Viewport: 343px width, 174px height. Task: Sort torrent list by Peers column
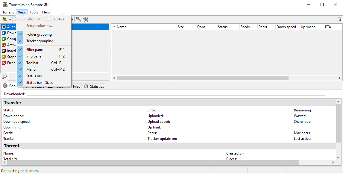266,27
